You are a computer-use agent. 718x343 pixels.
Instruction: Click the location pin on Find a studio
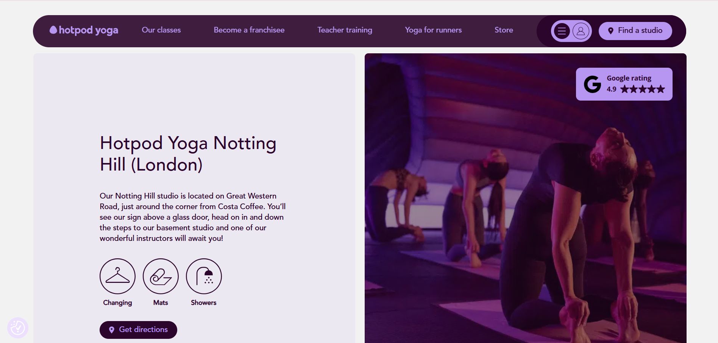(610, 31)
